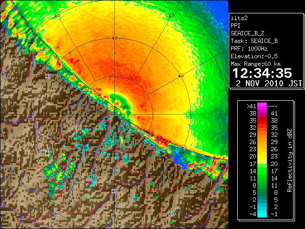Pick the bright green swatch beside left '14'
Screen dimensions: 305x229
(262, 171)
